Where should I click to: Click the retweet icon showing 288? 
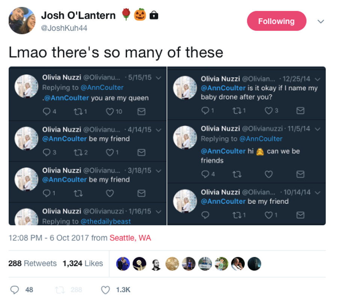point(60,290)
